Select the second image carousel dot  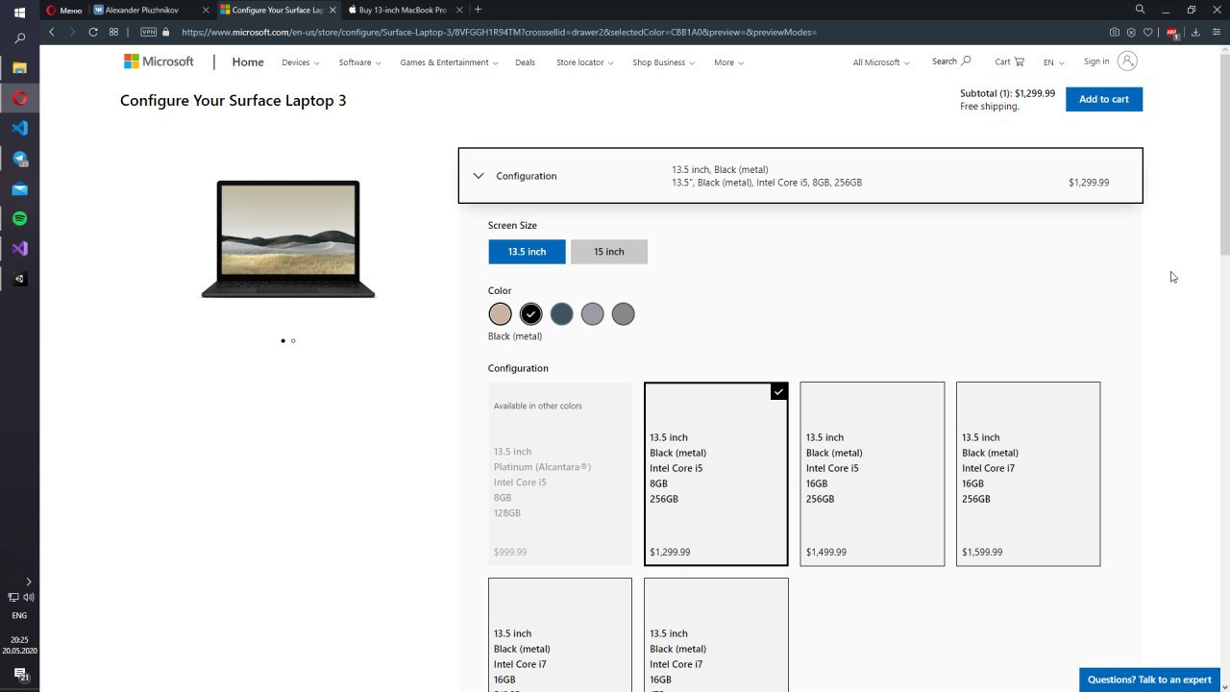coord(293,340)
